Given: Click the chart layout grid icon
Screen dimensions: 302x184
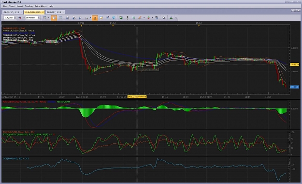Looking at the screenshot, I should click(x=44, y=18).
